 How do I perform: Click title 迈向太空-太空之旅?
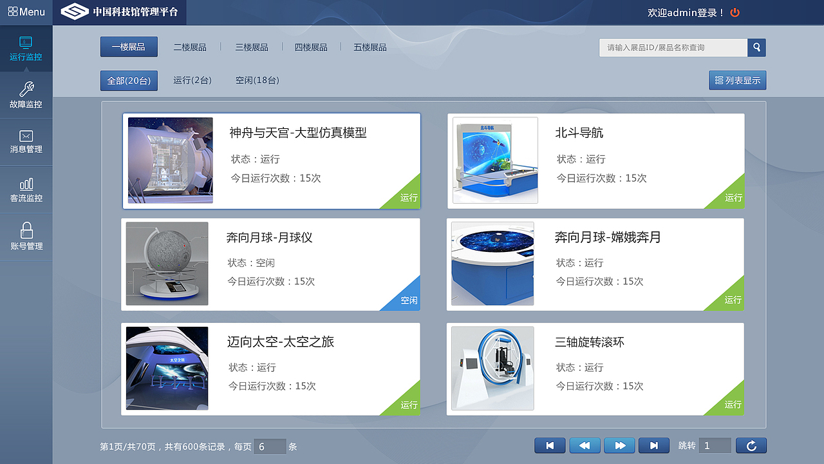pos(280,342)
